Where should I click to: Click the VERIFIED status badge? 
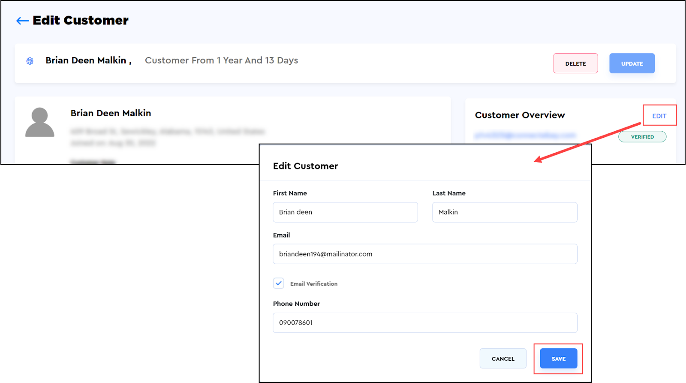(x=642, y=137)
